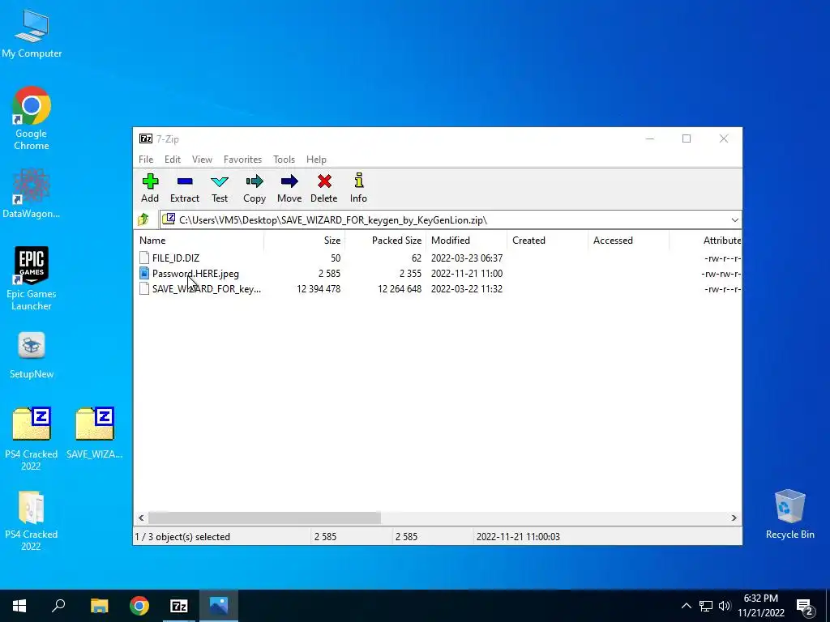Select the FILE_ID.DIZ file icon
This screenshot has height=622, width=830.
144,258
